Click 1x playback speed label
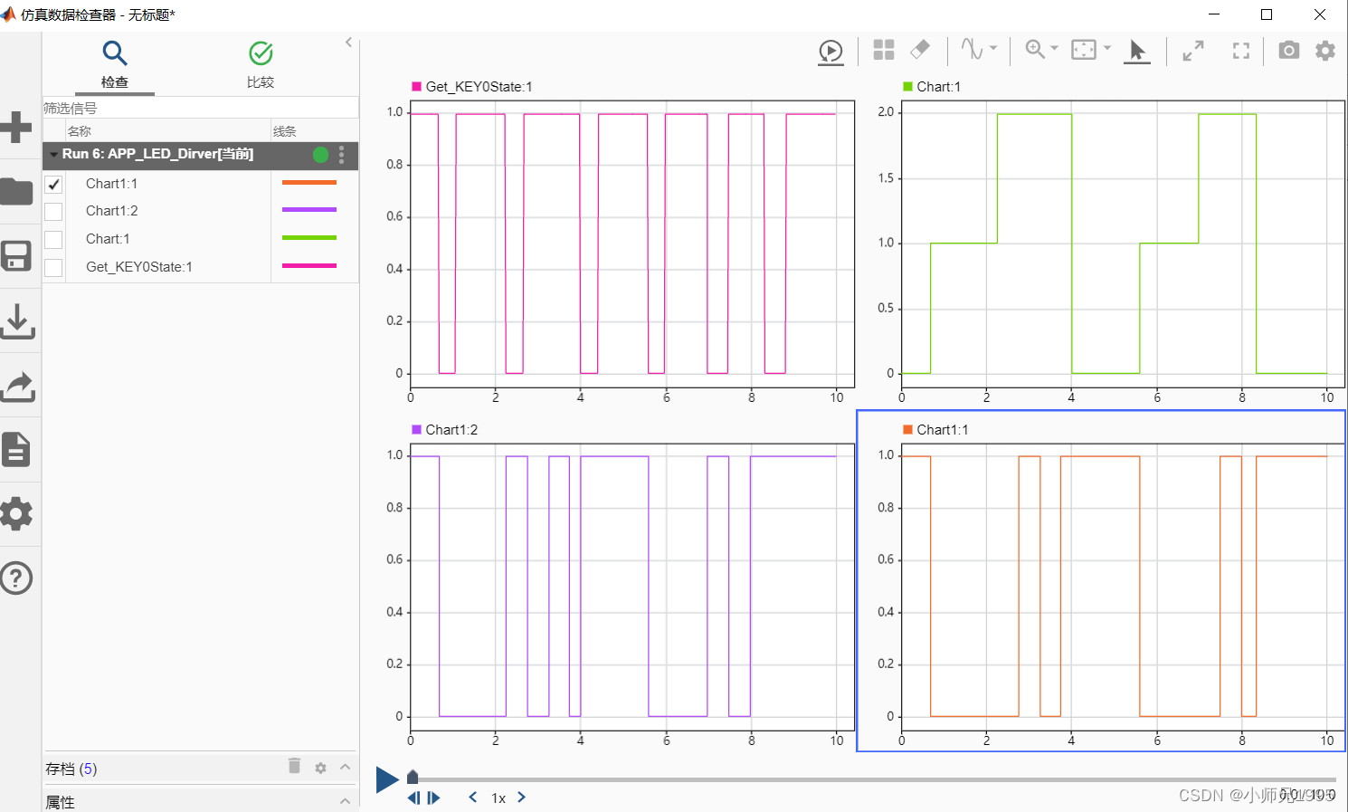The width and height of the screenshot is (1348, 812). 498,798
